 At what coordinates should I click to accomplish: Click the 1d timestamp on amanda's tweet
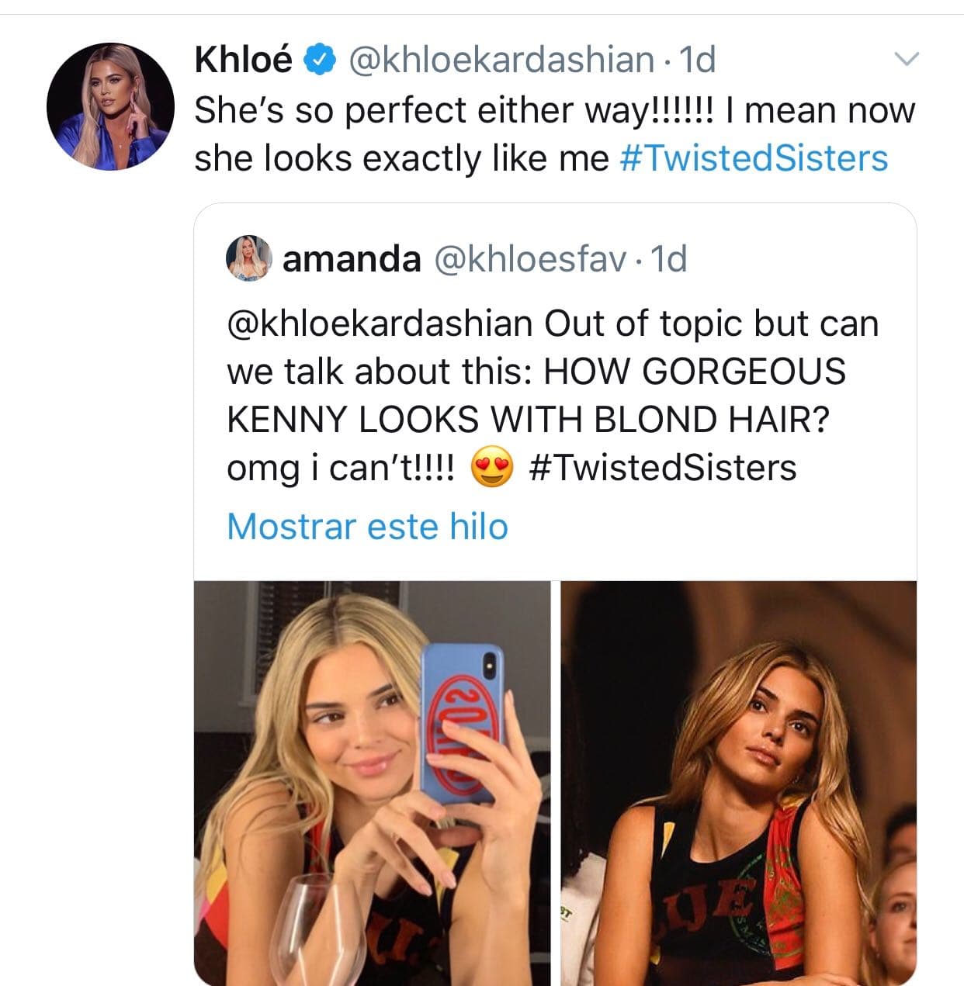(669, 259)
